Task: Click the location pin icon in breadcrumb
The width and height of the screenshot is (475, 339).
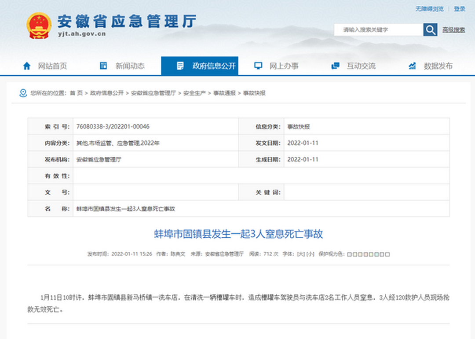Action: (x=23, y=93)
